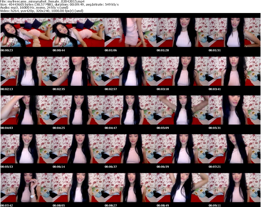
Task: Click the Audio: mp3 info line
Action: tap(34, 8)
